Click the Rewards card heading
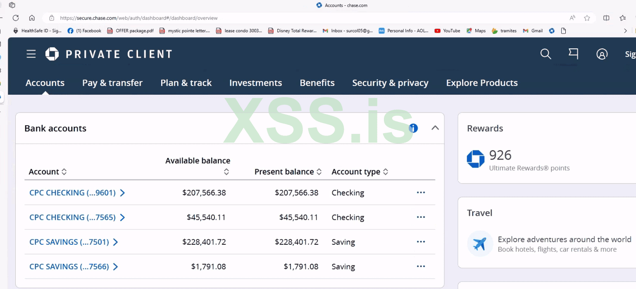 (x=485, y=128)
